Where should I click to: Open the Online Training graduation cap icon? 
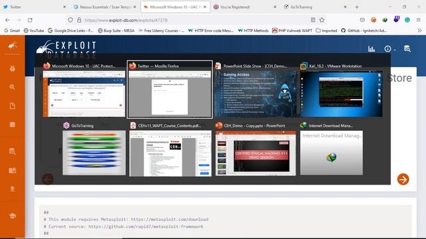tap(12, 216)
